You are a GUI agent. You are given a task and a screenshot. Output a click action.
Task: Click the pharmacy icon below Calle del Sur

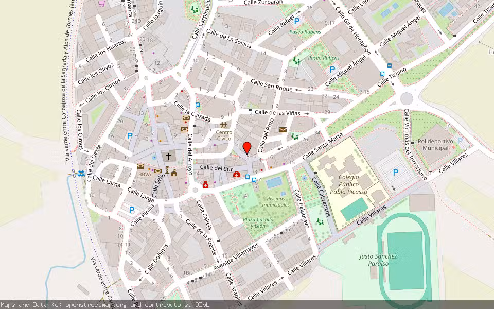coord(205,184)
